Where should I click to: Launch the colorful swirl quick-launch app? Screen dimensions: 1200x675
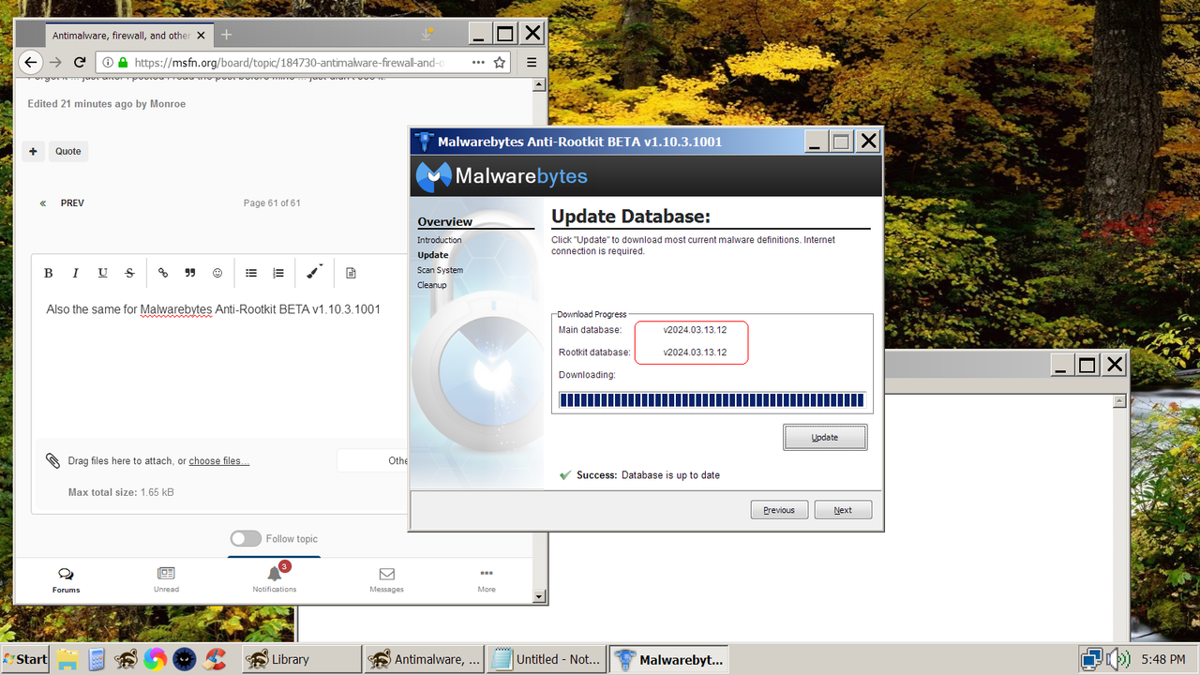[x=155, y=659]
